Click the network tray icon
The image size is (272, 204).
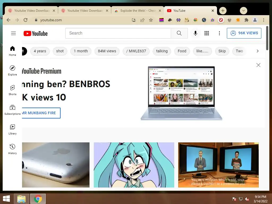(241, 199)
